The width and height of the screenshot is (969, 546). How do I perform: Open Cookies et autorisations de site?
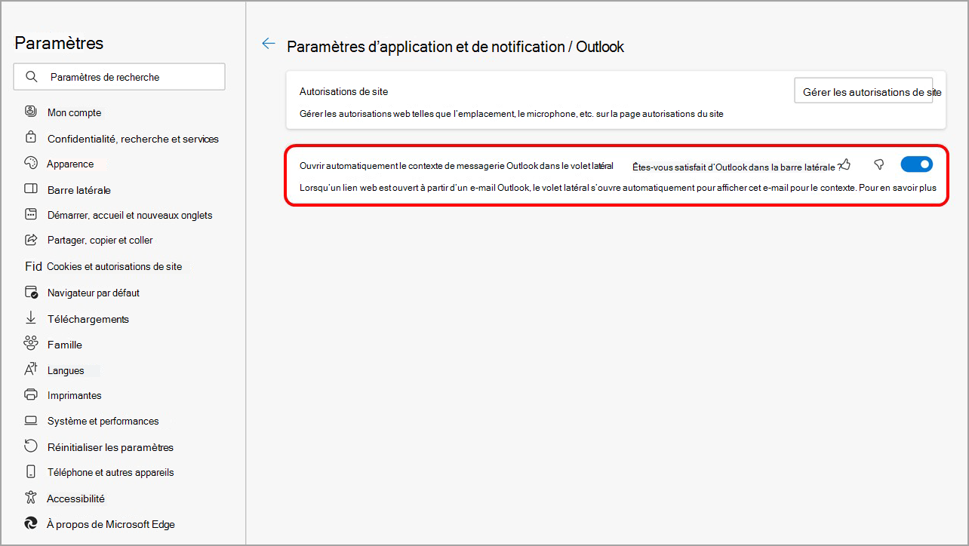coord(114,266)
